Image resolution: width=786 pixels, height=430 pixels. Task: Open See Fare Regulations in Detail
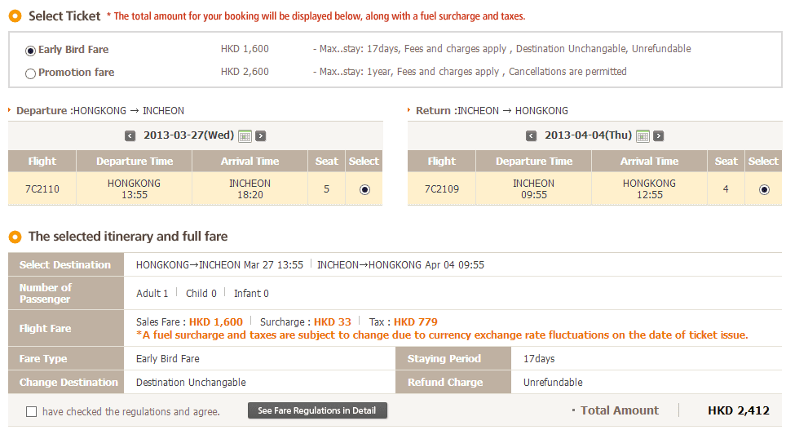(317, 410)
